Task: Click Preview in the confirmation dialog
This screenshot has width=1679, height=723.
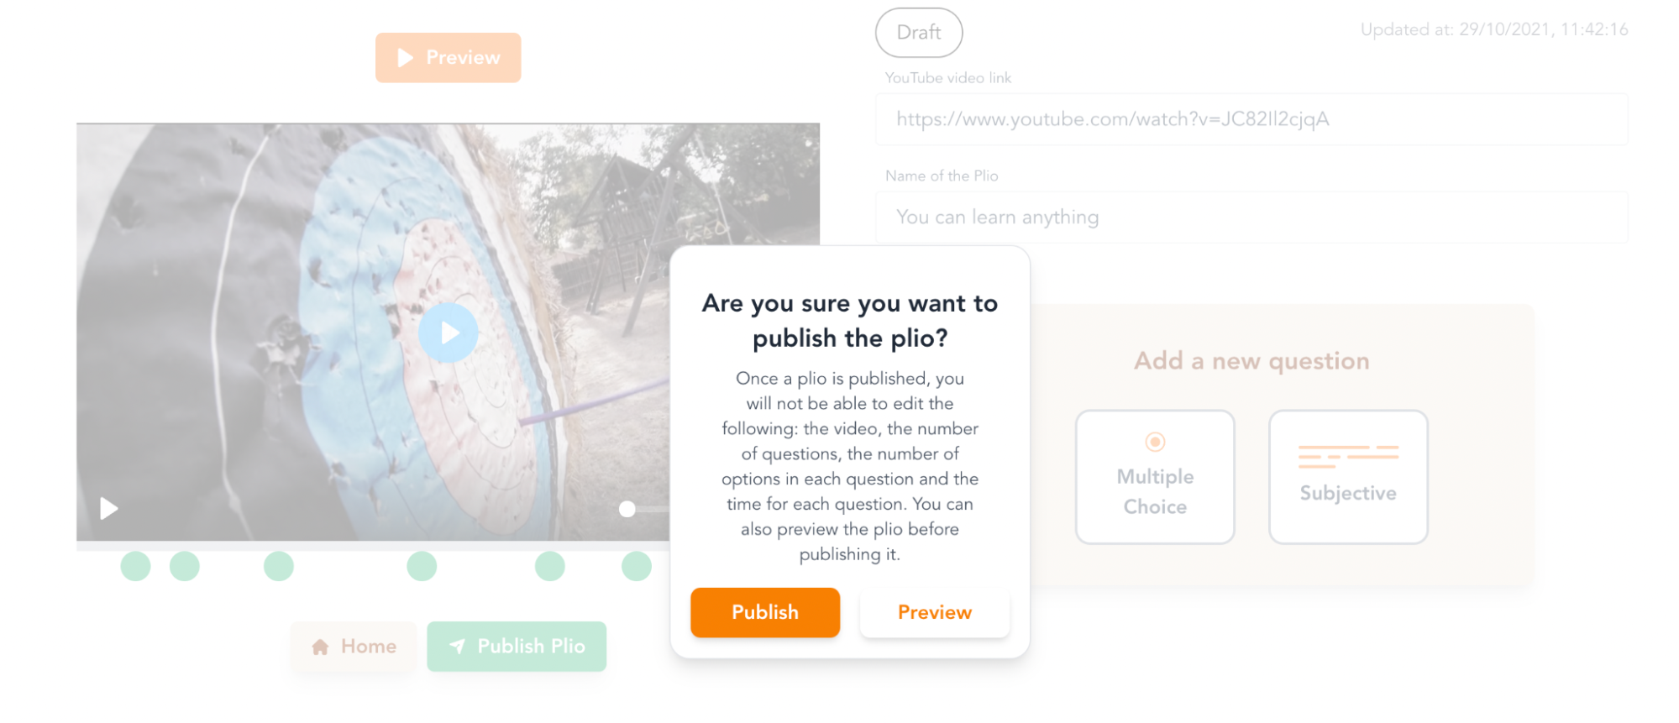Action: click(934, 612)
